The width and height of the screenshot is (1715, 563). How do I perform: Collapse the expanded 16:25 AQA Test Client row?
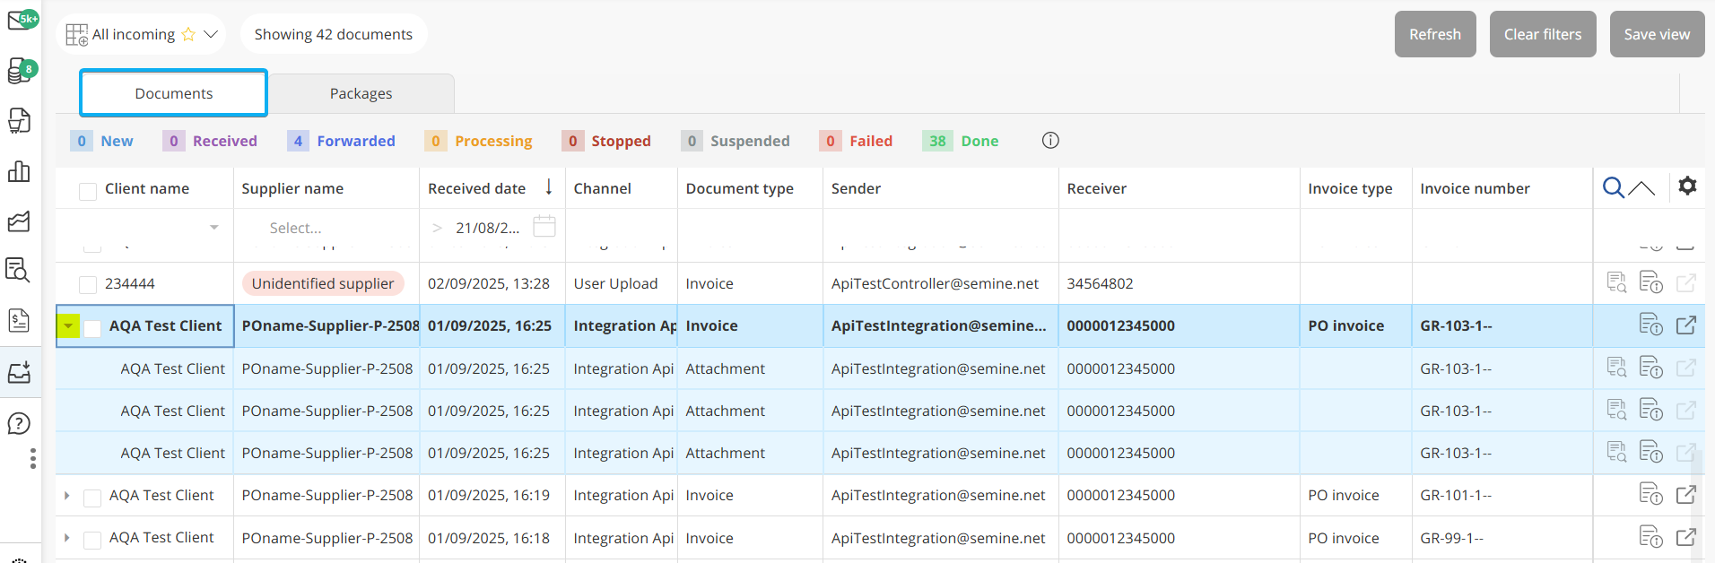(x=68, y=326)
